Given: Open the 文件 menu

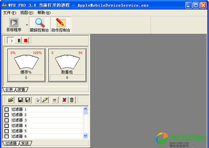Looking at the screenshot, I should click(9, 13).
